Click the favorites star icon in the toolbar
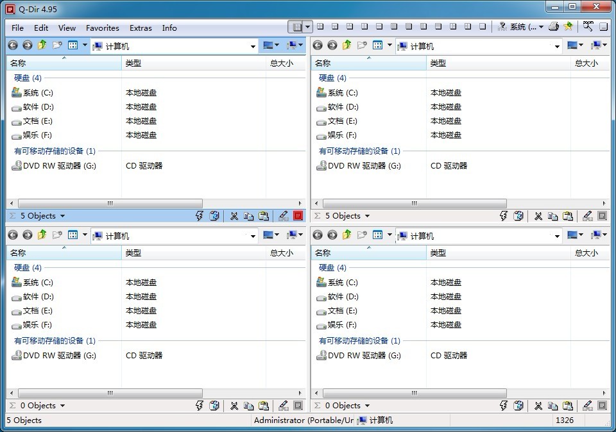The image size is (616, 432). coord(568,27)
